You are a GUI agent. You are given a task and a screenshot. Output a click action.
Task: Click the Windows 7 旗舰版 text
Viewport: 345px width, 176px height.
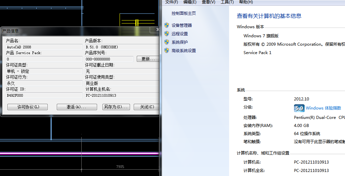coord(261,36)
